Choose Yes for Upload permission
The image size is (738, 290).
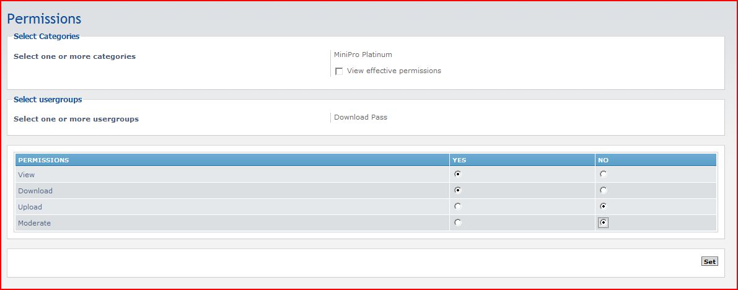(x=458, y=206)
